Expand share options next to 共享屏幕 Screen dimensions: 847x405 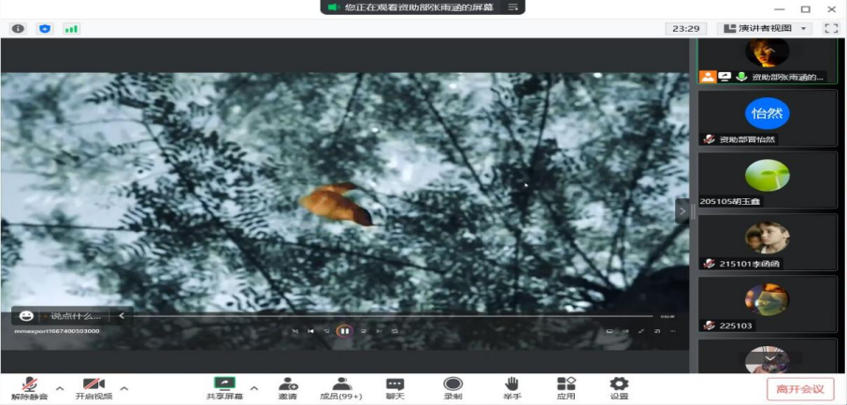[254, 388]
